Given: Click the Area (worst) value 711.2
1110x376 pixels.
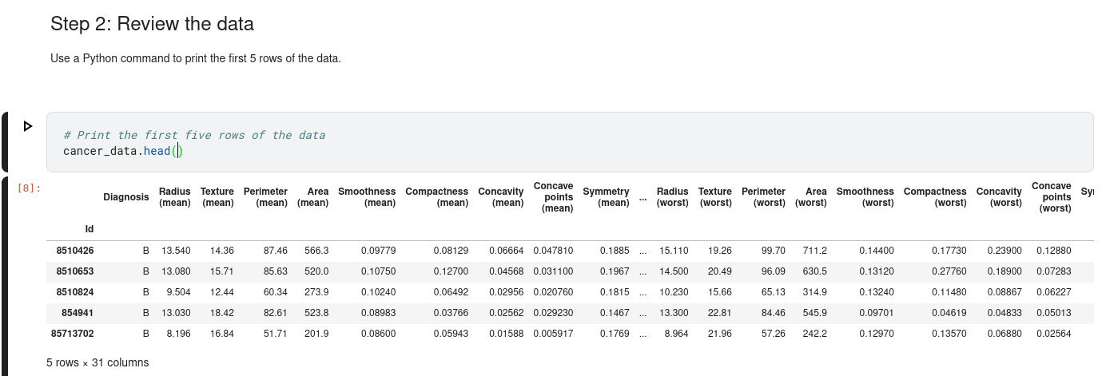Looking at the screenshot, I should coord(814,251).
